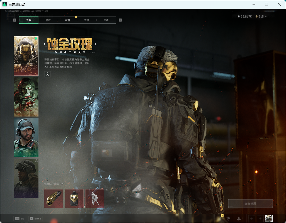This screenshot has height=223, width=286.
Task: Select the bearded cap-and-headset skin thumbnail
Action: pyautogui.click(x=26, y=137)
